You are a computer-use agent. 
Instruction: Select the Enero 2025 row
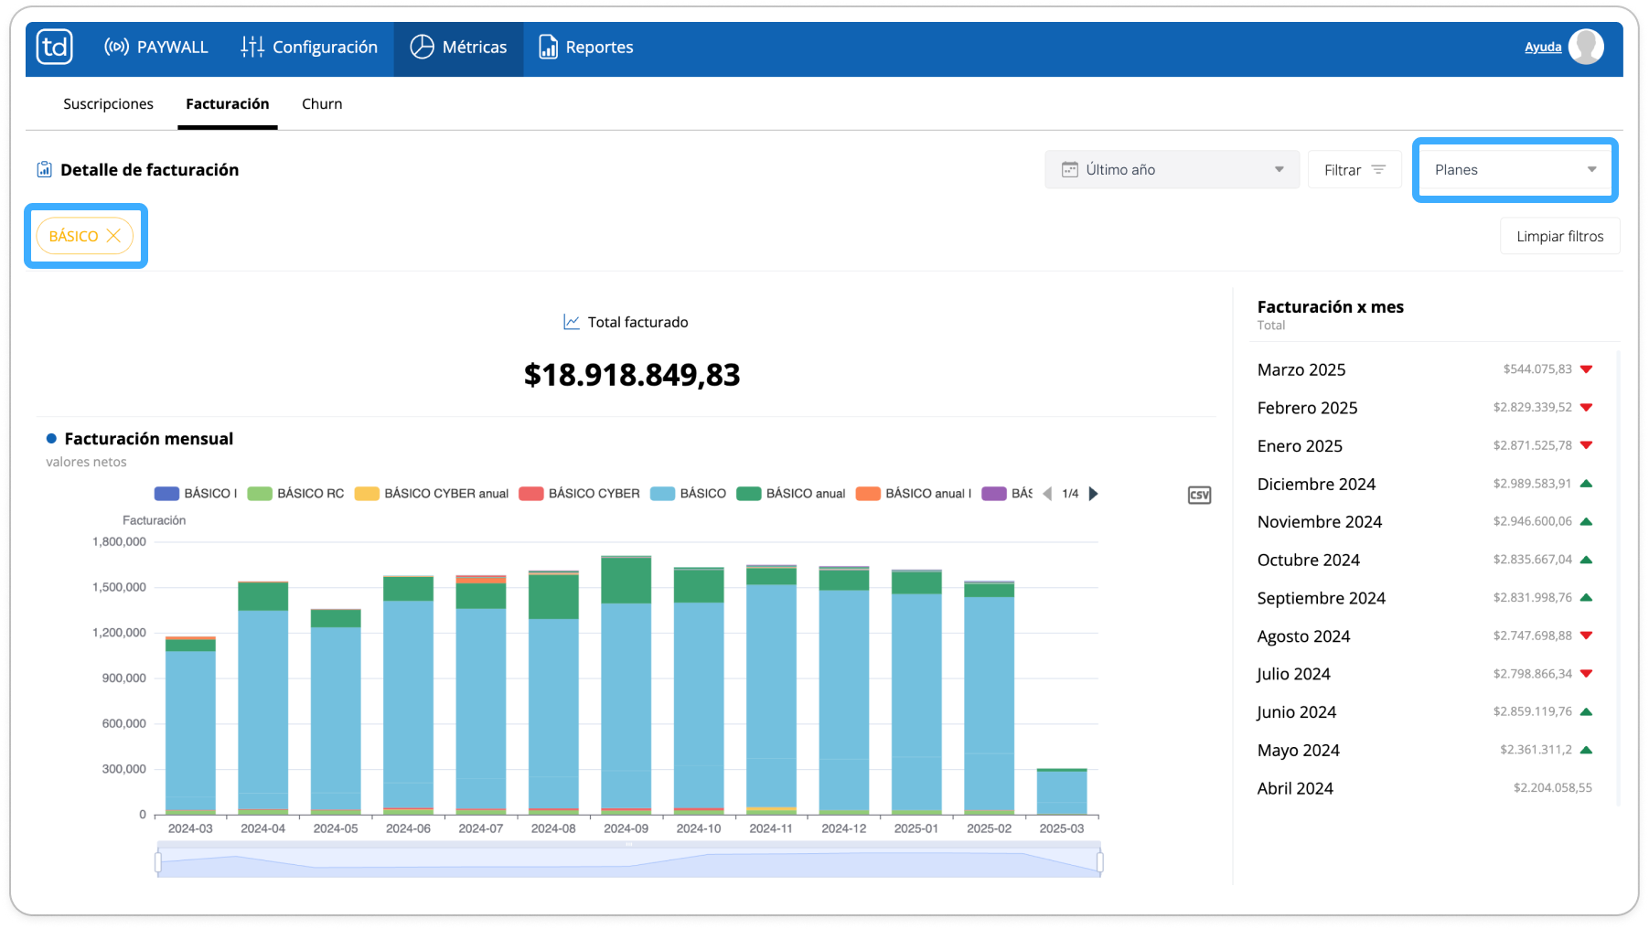(x=1425, y=446)
